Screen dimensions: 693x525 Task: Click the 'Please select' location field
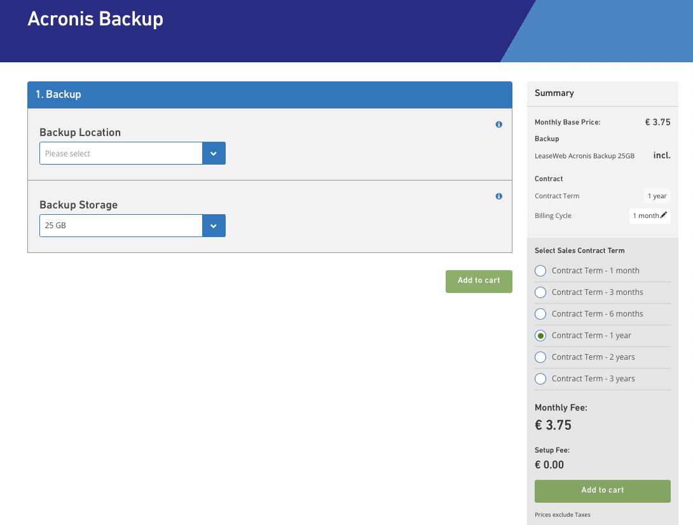pyautogui.click(x=121, y=153)
